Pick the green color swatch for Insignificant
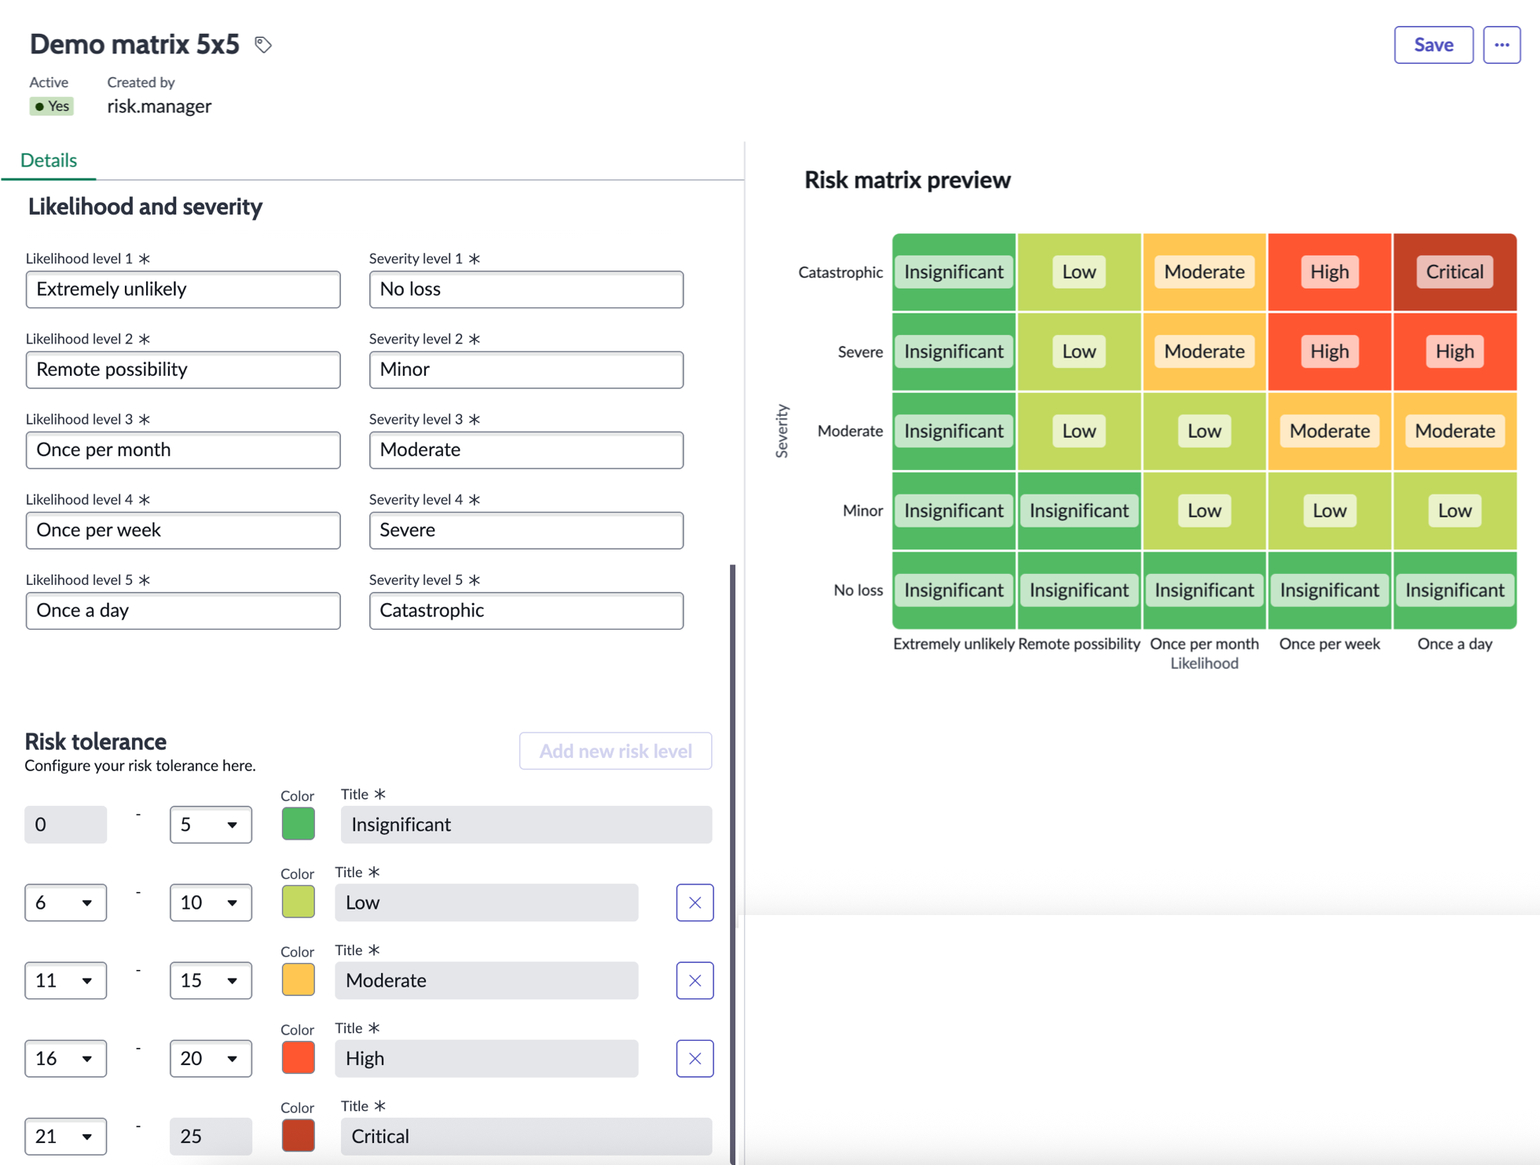 pos(298,824)
